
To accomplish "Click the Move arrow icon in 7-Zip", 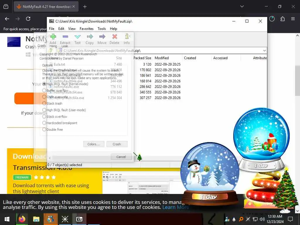I will pos(102,36).
